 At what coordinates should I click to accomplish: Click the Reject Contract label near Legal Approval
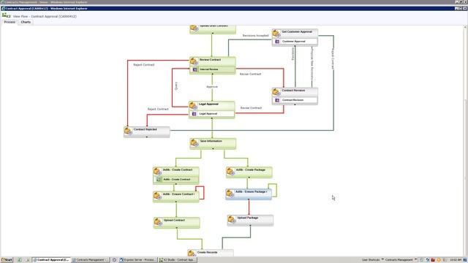coord(158,109)
